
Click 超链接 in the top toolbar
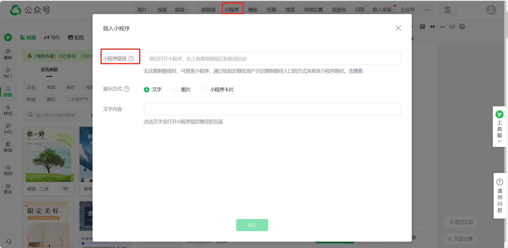pyautogui.click(x=209, y=10)
